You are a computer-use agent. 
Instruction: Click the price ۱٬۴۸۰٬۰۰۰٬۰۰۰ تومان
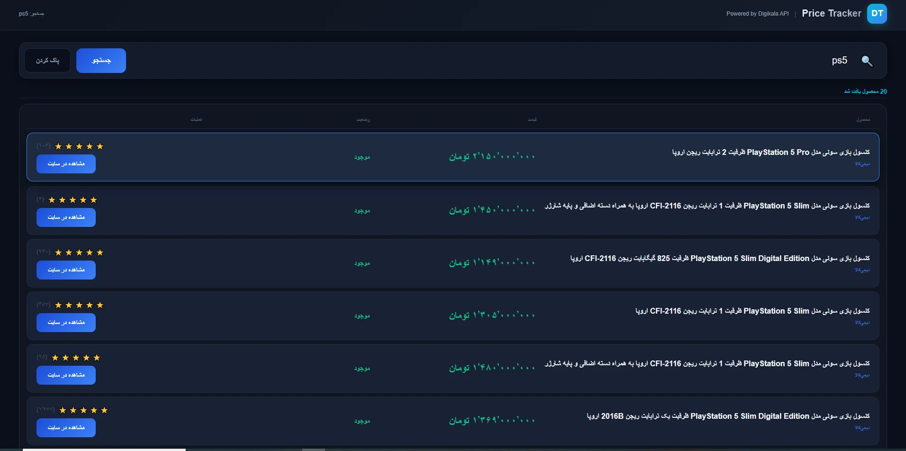point(492,368)
